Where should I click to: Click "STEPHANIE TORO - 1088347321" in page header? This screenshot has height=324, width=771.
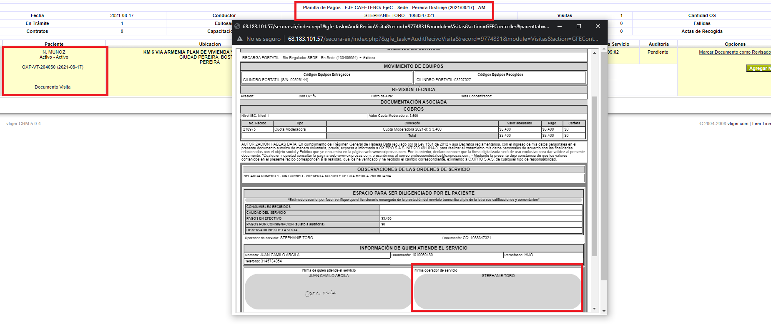[x=399, y=15]
